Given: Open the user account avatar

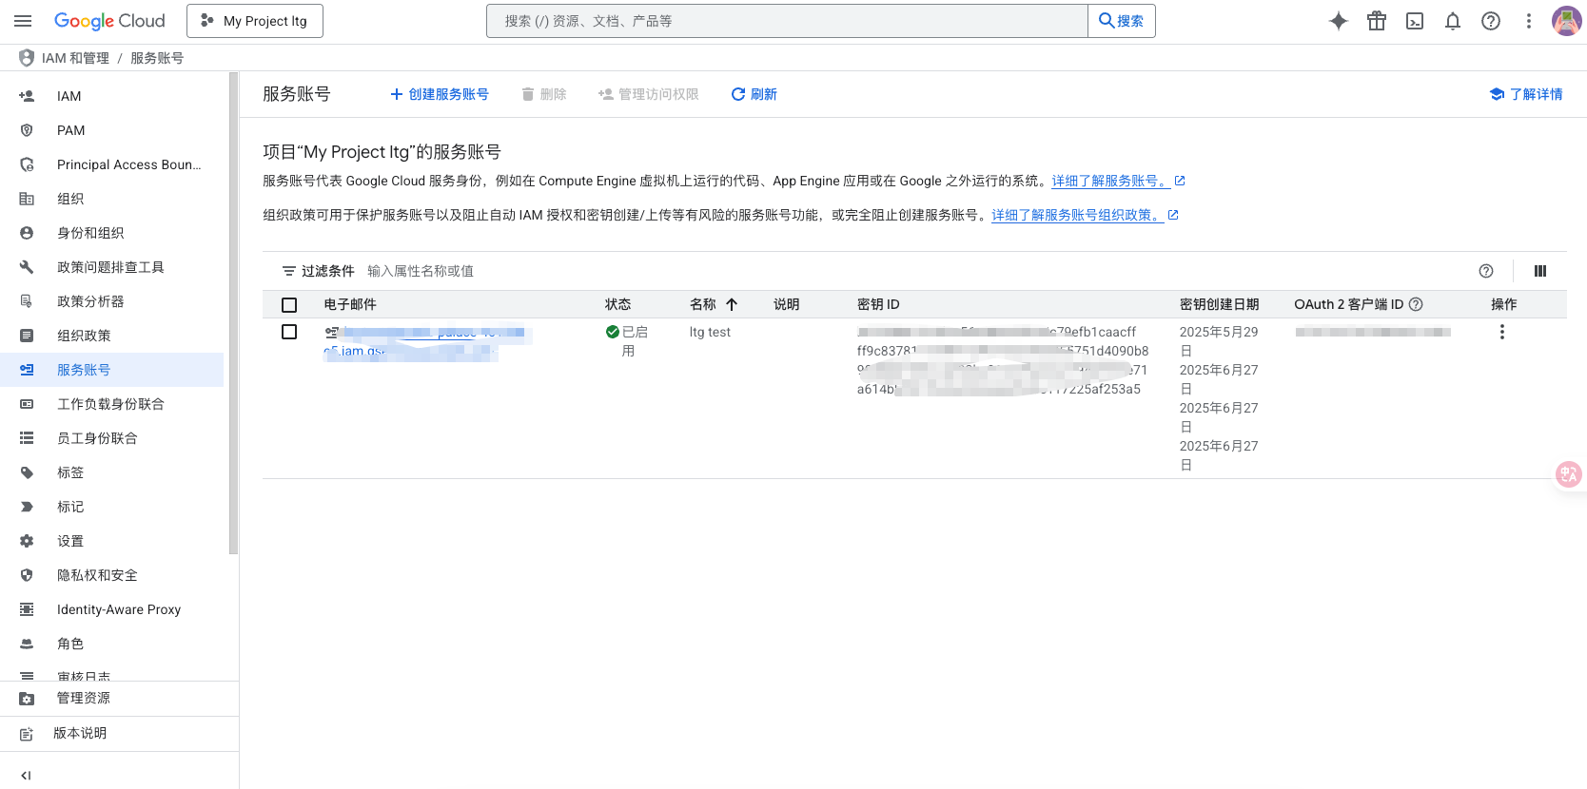Looking at the screenshot, I should click(1566, 21).
